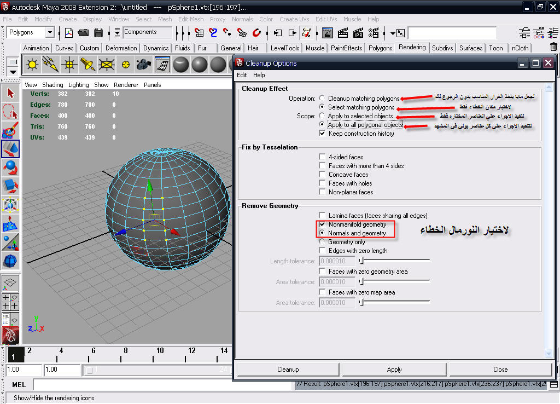Viewport: 560px width, 404px height.
Task: Select 'Geometry only' radio option
Action: (322, 241)
